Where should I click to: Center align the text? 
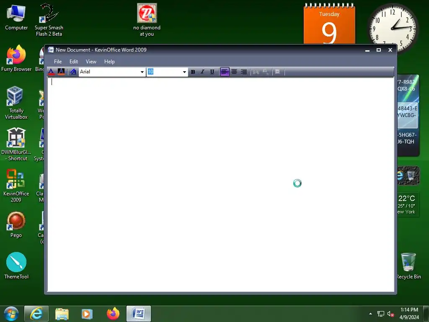(234, 72)
